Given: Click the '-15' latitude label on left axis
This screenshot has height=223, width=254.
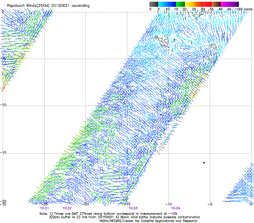Looking at the screenshot, I should [x=3, y=153].
